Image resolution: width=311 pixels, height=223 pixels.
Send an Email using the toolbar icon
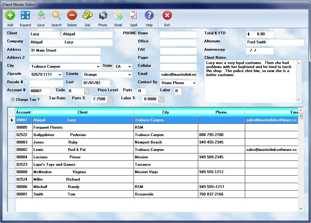click(x=118, y=15)
